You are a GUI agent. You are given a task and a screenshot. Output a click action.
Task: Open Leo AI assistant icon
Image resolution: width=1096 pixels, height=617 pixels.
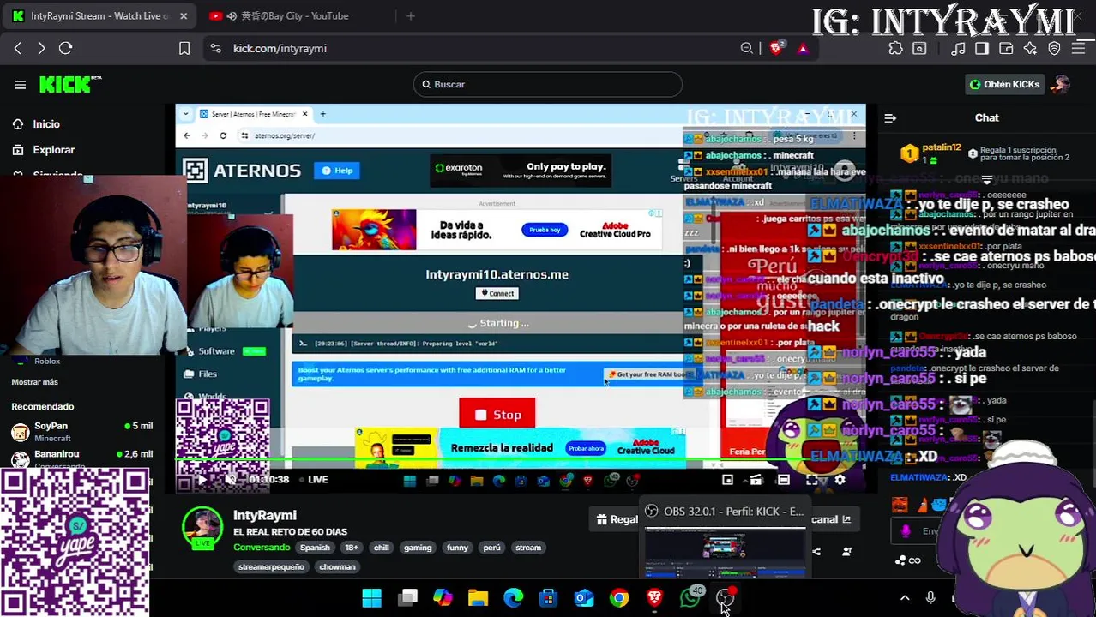1030,49
